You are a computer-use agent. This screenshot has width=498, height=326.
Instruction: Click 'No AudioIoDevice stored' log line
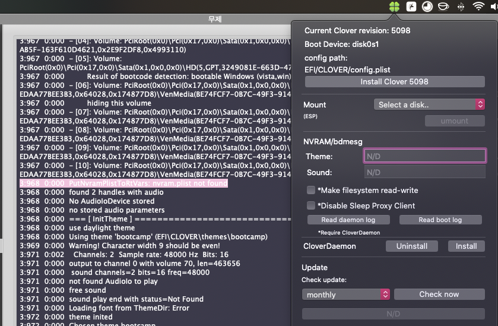tap(87, 201)
